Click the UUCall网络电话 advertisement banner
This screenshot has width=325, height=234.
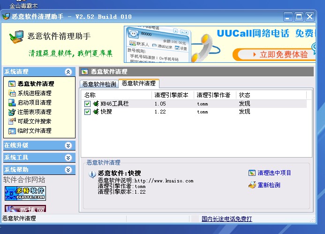pyautogui.click(x=219, y=44)
